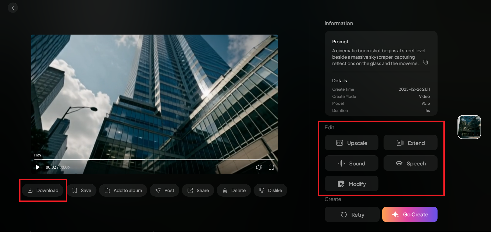Share the video

(x=198, y=190)
